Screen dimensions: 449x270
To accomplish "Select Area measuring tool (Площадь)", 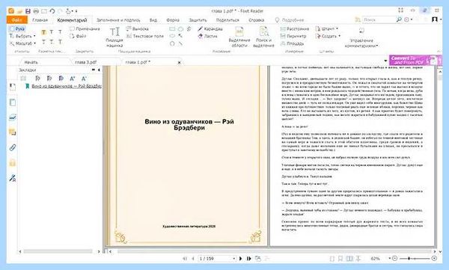I will click(292, 43).
